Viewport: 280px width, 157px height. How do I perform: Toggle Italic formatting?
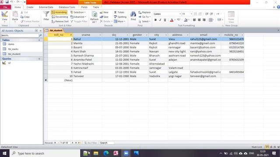160,20
